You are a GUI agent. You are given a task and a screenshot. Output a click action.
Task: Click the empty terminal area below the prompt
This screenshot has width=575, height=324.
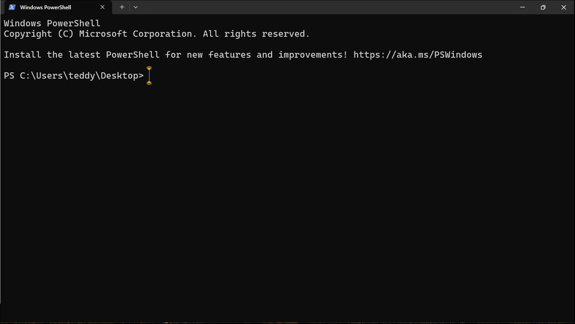(x=287, y=194)
